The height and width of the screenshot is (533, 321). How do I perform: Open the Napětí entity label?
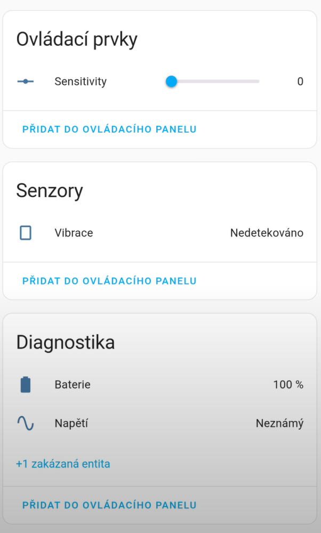pyautogui.click(x=71, y=424)
